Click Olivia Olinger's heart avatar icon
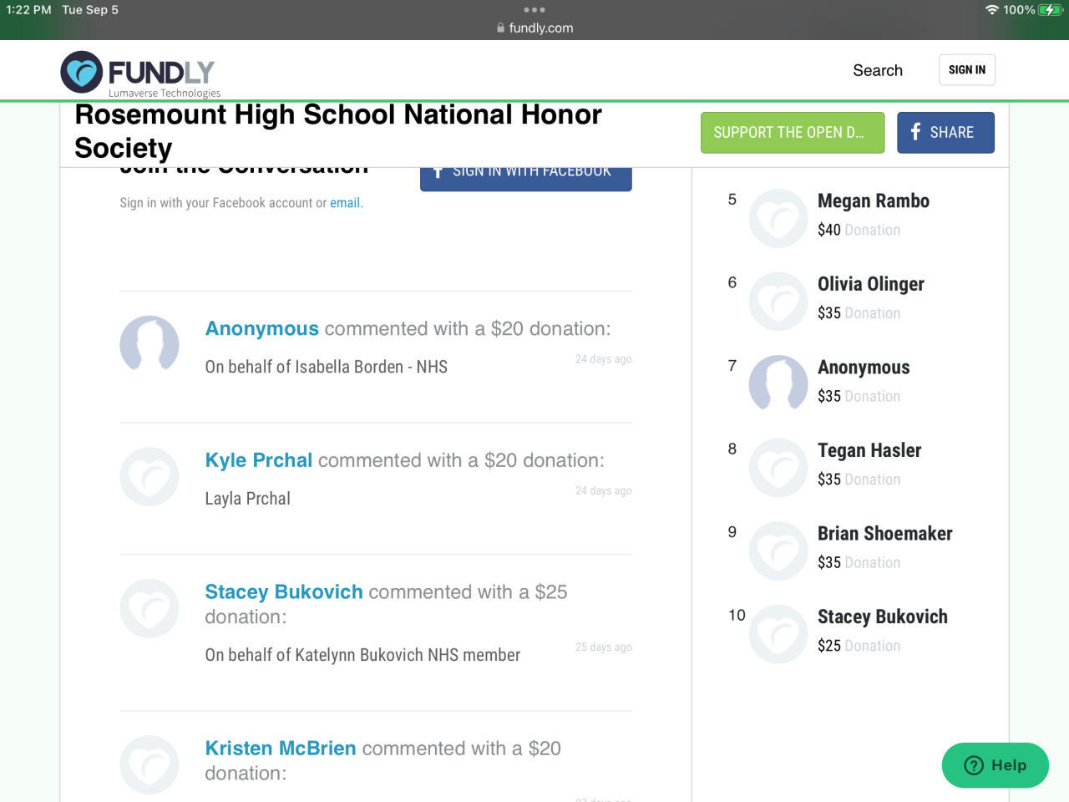 778,302
